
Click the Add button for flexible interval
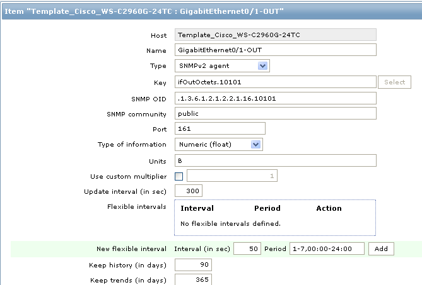[x=381, y=249]
